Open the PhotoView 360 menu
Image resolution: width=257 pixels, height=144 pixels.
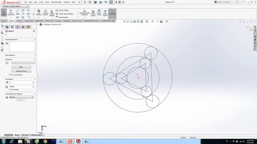(x=56, y=2)
